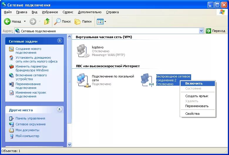Image resolution: width=229 pixels, height=155 pixels.
Task: Open the Папки (Folders) pane
Action: click(83, 21)
